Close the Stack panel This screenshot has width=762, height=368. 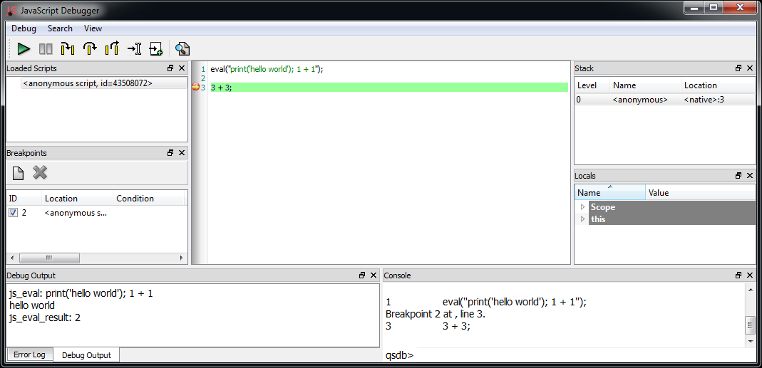750,68
